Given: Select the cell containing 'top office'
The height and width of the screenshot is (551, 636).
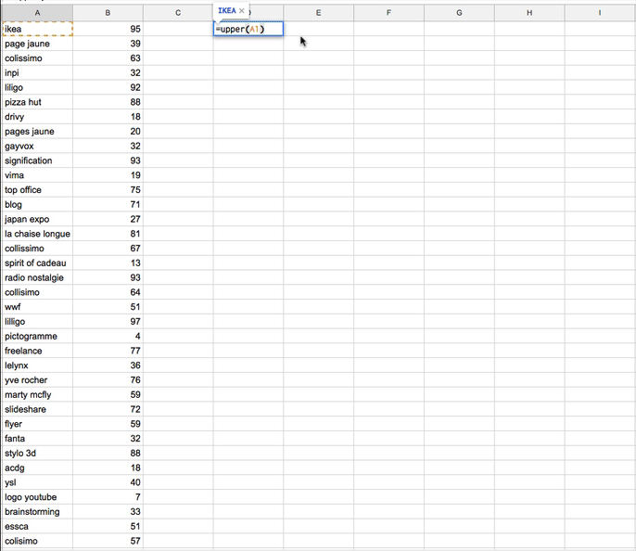Looking at the screenshot, I should click(37, 189).
